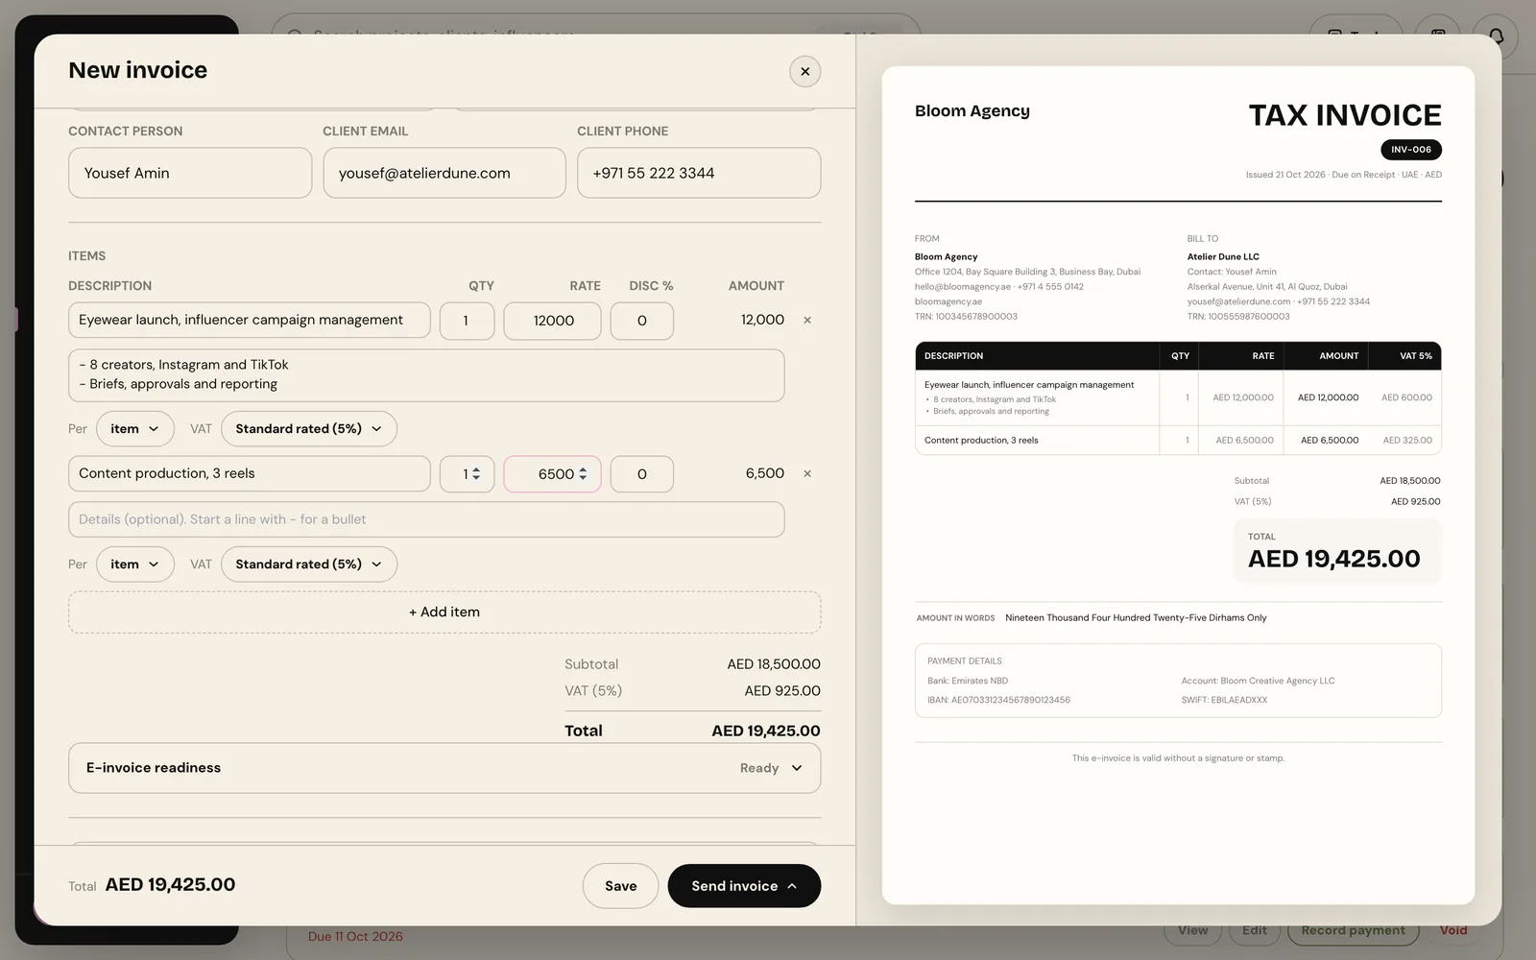Open Per unit dropdown for Eyewear launch item

pyautogui.click(x=135, y=429)
